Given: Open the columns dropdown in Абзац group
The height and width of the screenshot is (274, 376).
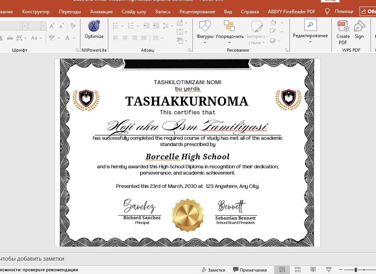Looking at the screenshot, I should [158, 38].
